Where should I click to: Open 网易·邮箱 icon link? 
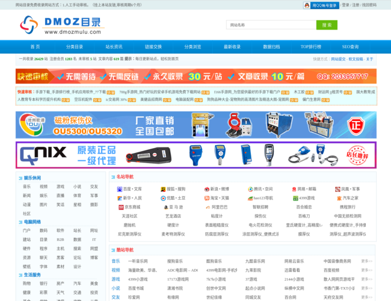click(x=294, y=189)
